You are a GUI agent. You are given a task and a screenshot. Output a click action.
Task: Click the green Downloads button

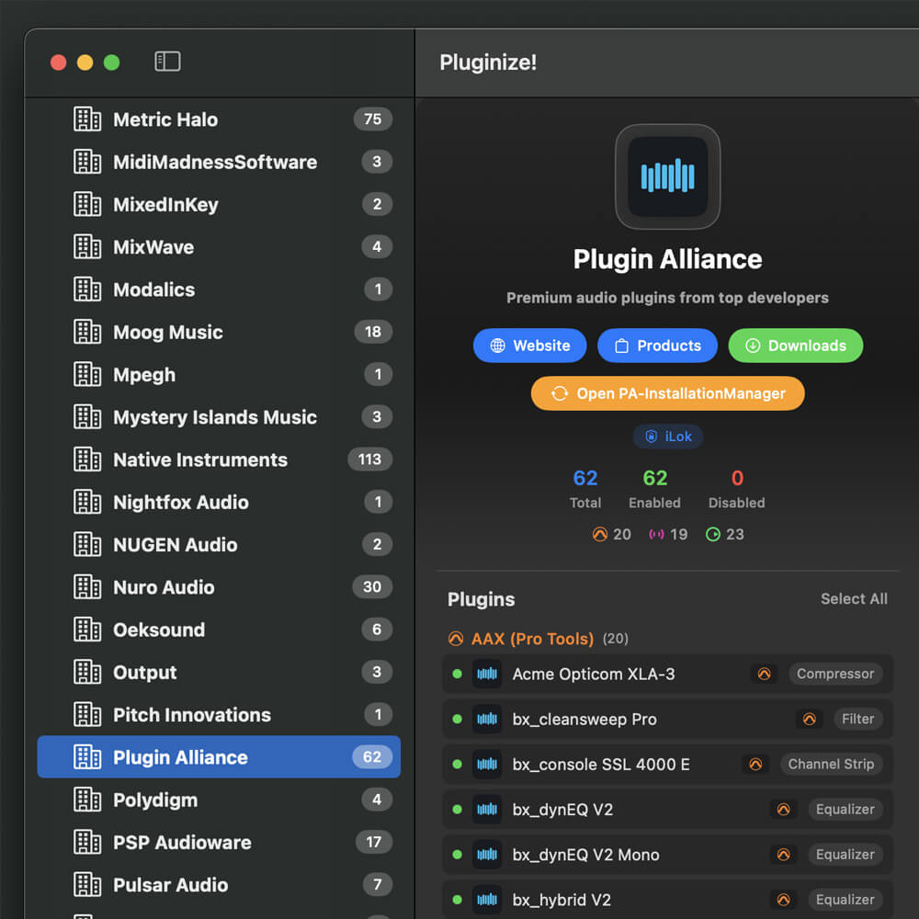[x=795, y=346]
